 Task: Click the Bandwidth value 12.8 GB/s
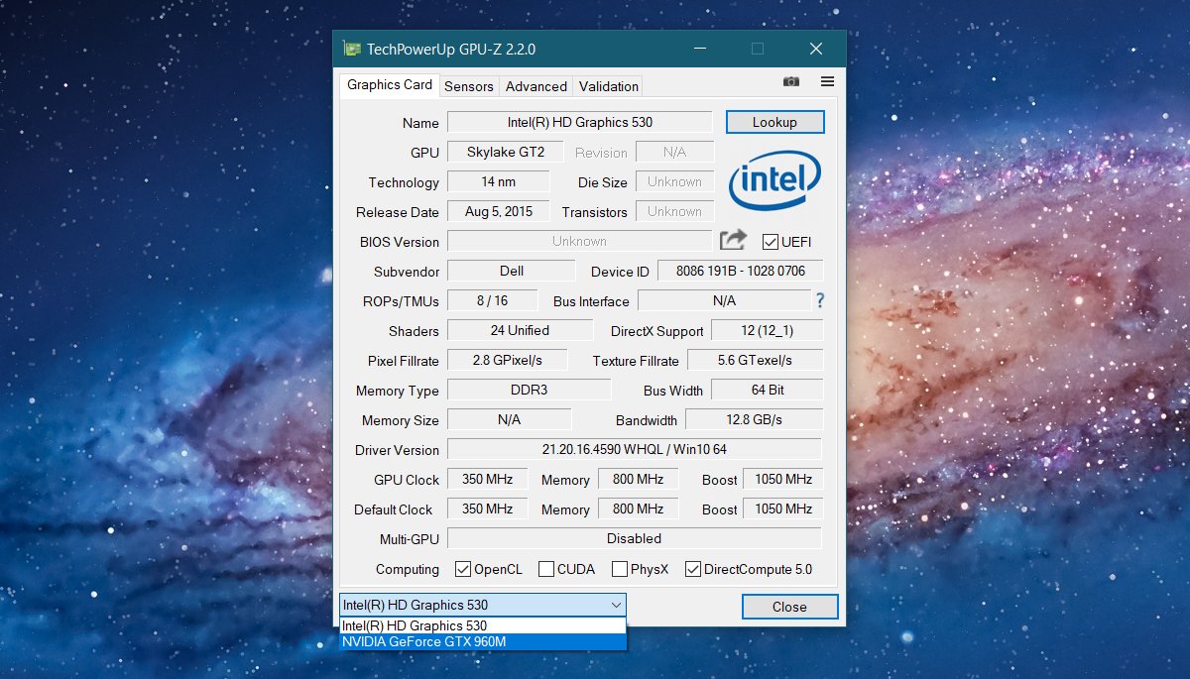point(755,419)
